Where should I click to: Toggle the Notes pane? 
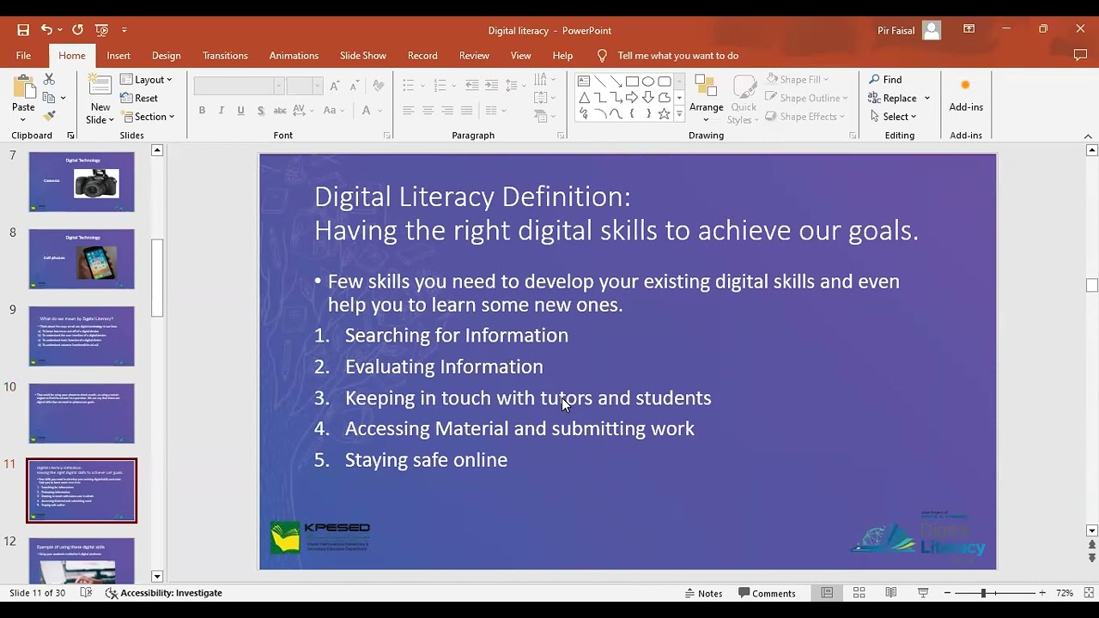pyautogui.click(x=703, y=593)
